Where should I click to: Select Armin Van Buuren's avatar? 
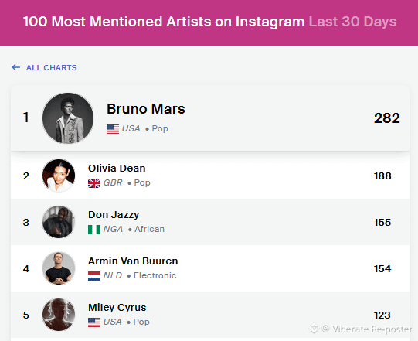59,268
